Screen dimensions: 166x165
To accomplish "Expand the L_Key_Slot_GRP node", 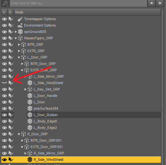I will [25, 89].
